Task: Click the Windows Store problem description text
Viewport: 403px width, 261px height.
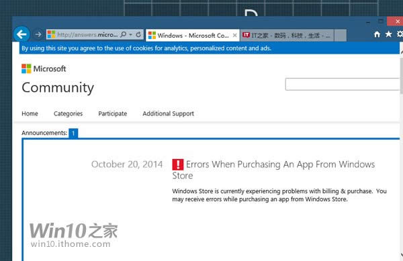Action: 279,195
